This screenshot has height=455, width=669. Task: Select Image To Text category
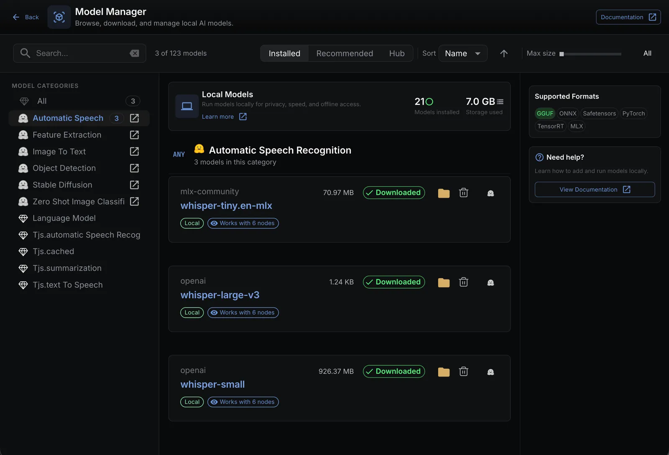pyautogui.click(x=59, y=152)
